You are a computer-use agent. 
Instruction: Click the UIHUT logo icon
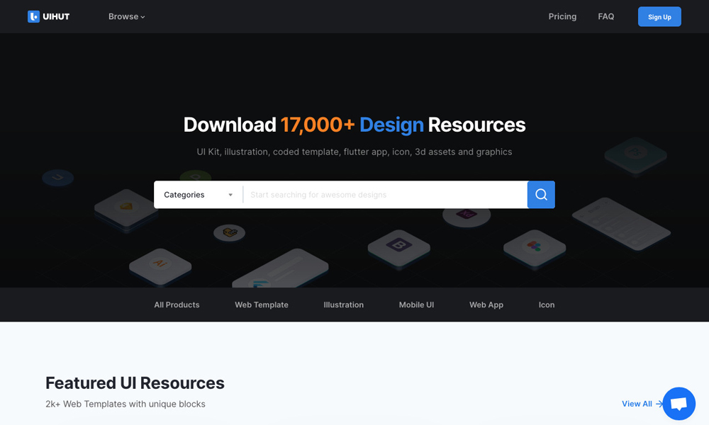(x=33, y=16)
